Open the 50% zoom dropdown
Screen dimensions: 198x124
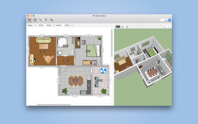[x=170, y=20]
